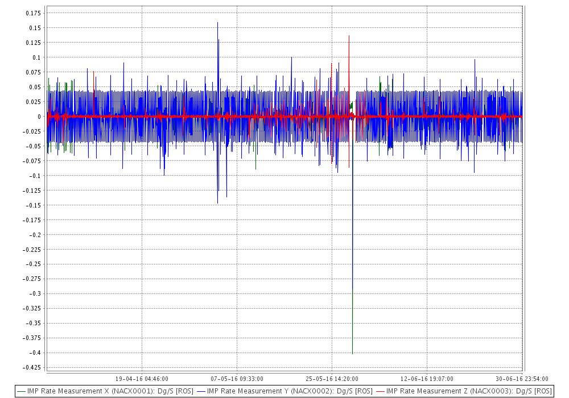Click the green spike reaching -0.4
This screenshot has height=398, width=569.
click(x=352, y=322)
